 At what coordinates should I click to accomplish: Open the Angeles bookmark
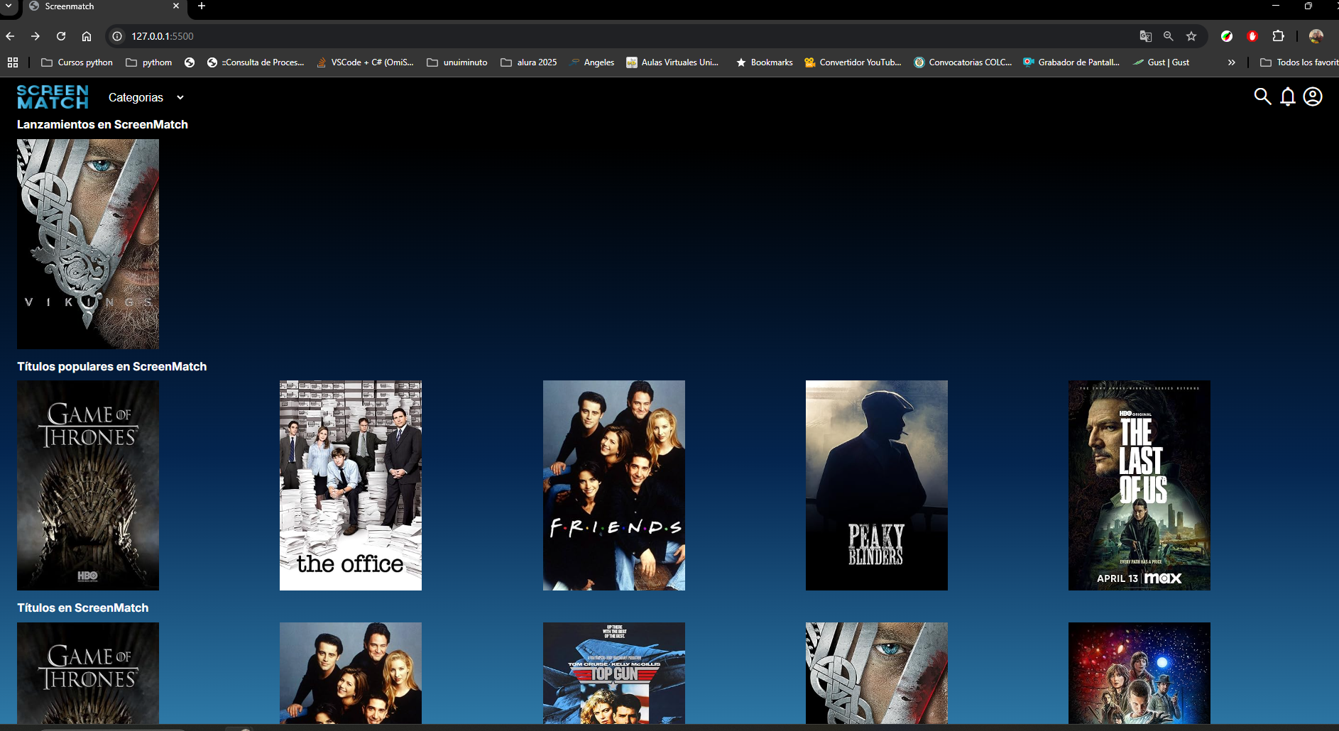pyautogui.click(x=592, y=62)
